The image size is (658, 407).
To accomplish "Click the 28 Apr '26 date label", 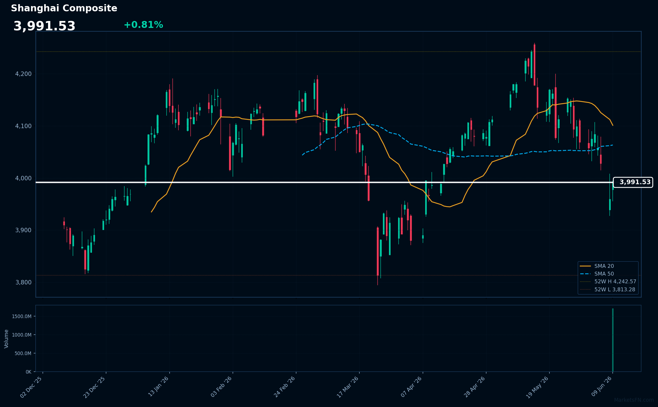I will coord(475,387).
